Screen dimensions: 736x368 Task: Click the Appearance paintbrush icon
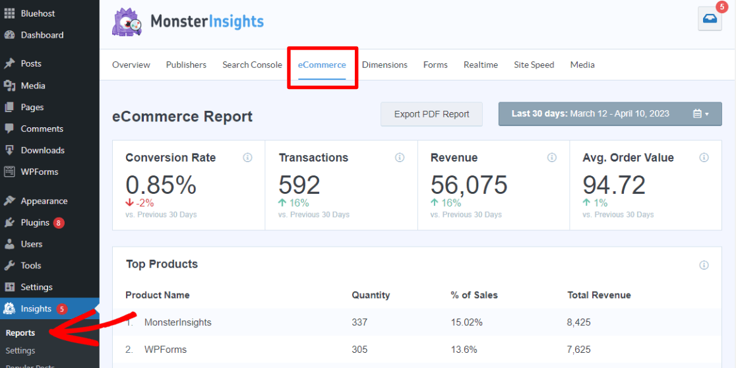pos(9,201)
